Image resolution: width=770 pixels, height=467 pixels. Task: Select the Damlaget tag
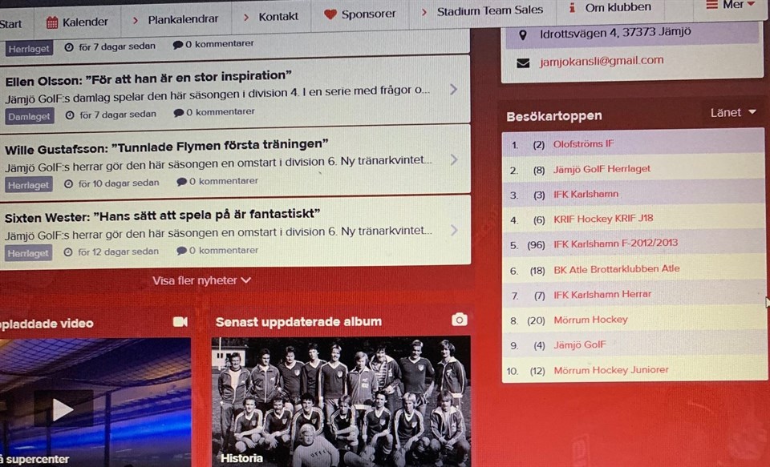[30, 116]
